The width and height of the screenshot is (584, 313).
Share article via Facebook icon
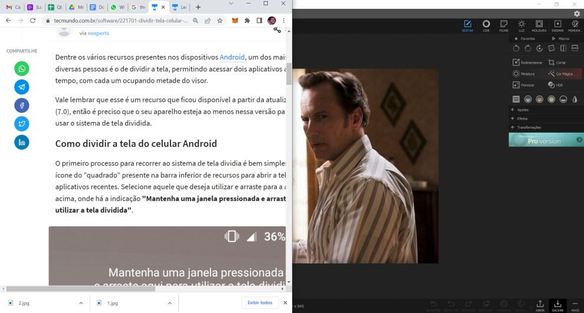click(22, 106)
